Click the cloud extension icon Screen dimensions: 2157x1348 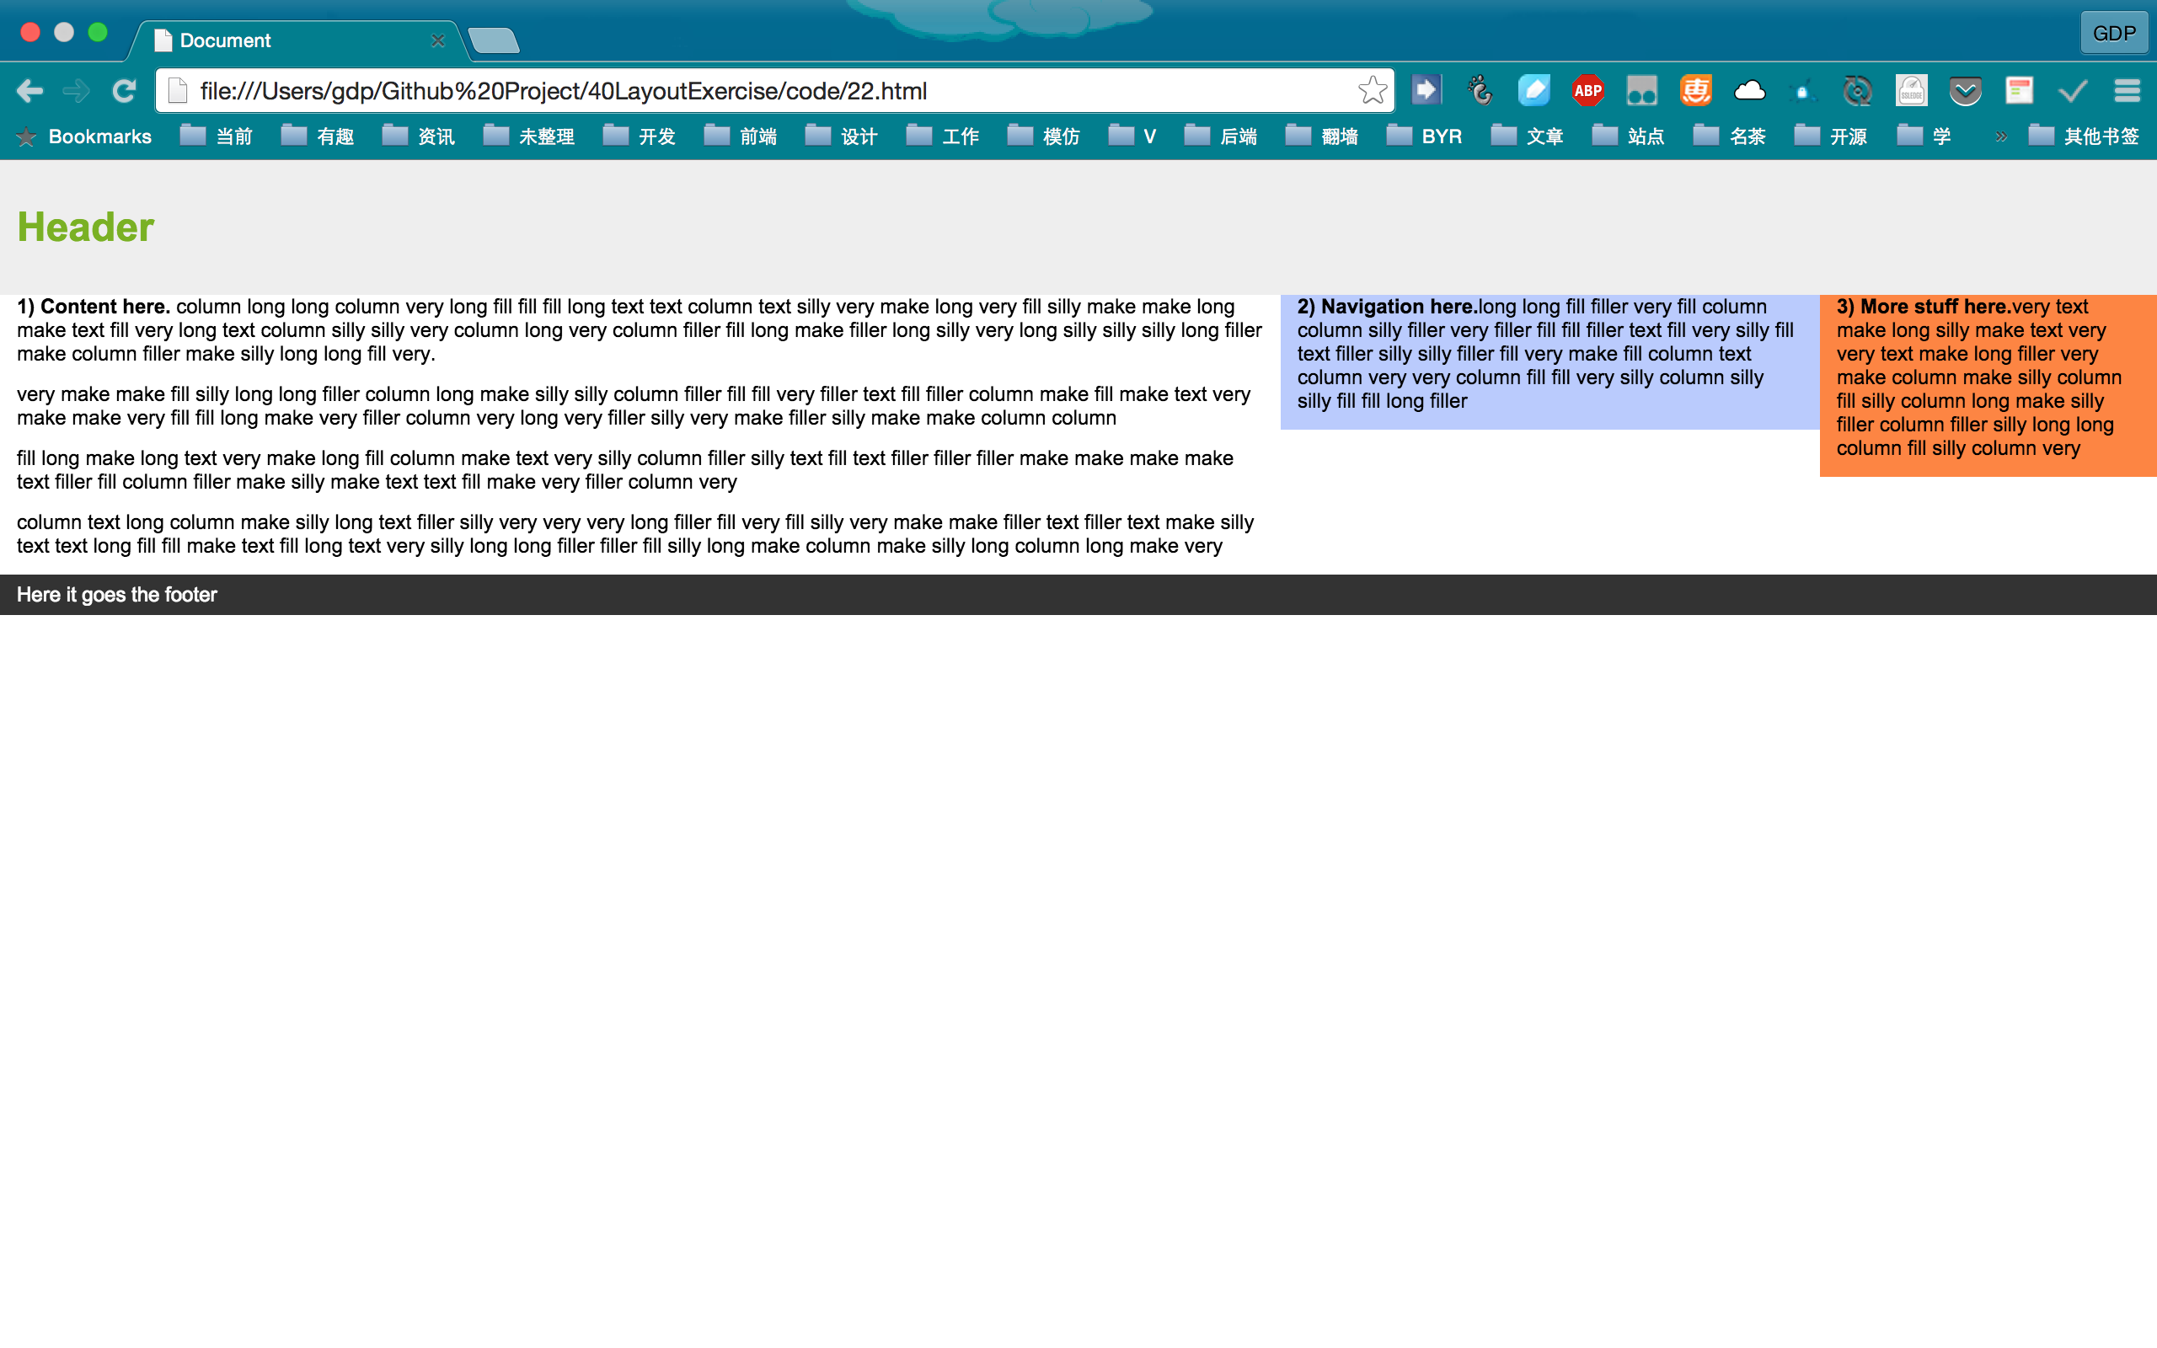click(x=1749, y=90)
